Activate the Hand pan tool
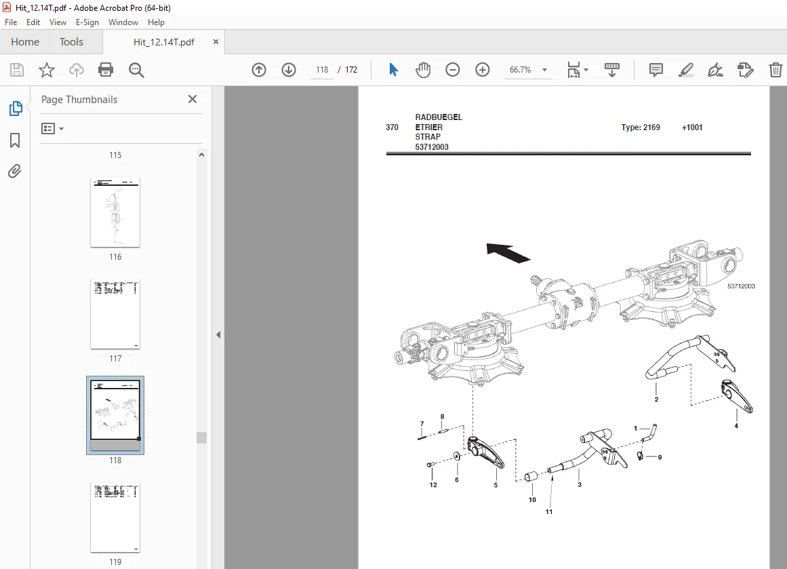 point(423,70)
